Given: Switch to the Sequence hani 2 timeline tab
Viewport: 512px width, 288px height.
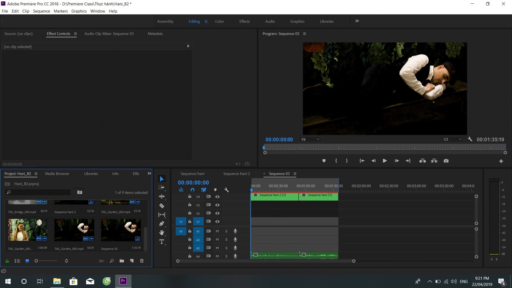Looking at the screenshot, I should click(237, 174).
